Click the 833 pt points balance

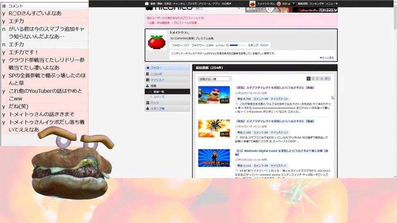[286, 4]
